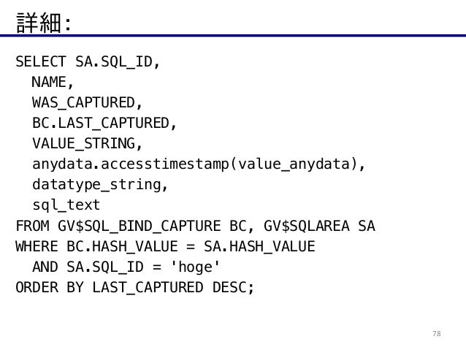
Task: Click the NAME column line
Action: (53, 82)
